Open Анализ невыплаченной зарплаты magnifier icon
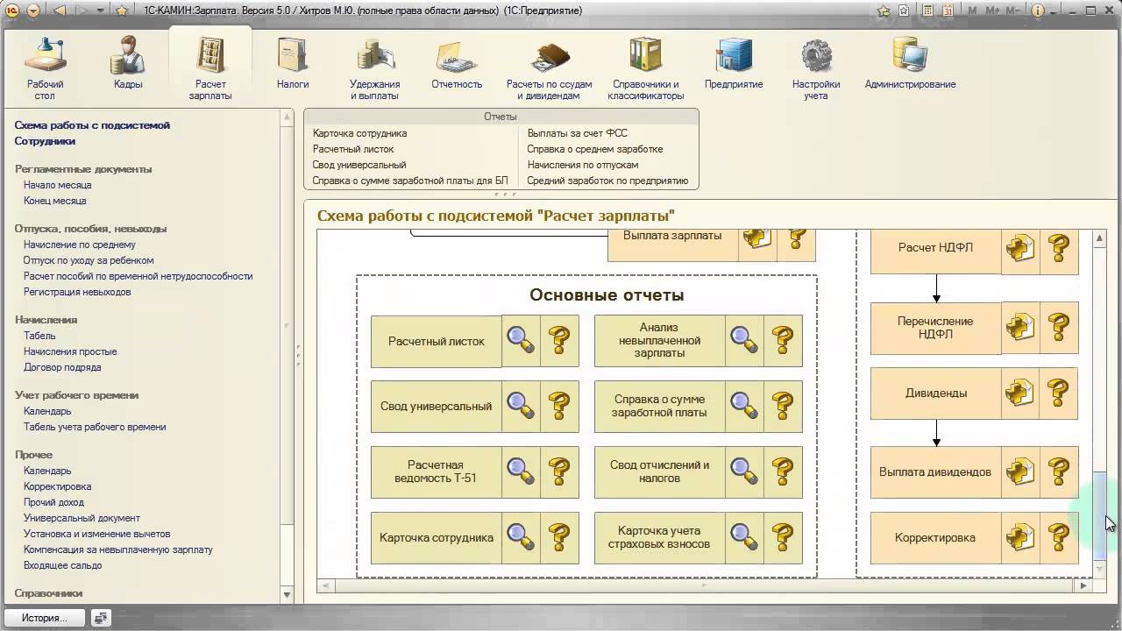 [744, 341]
